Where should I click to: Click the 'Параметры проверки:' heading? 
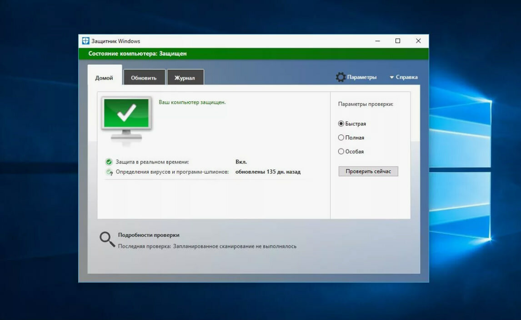coord(366,104)
